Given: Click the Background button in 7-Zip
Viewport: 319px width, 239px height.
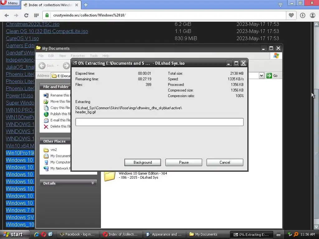Looking at the screenshot, I should click(143, 162).
